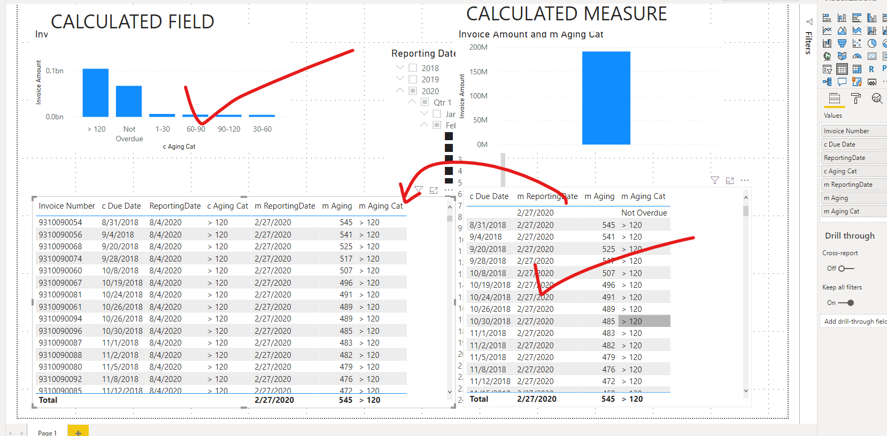887x436 pixels.
Task: Select the table visual icon
Action: click(x=842, y=69)
